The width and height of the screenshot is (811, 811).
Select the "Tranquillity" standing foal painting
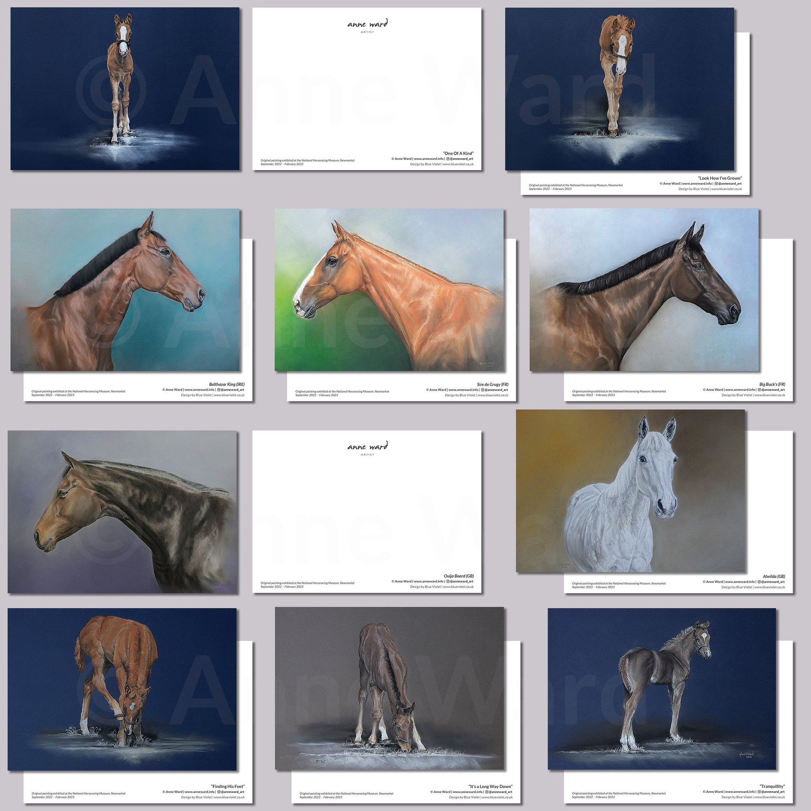pos(661,689)
